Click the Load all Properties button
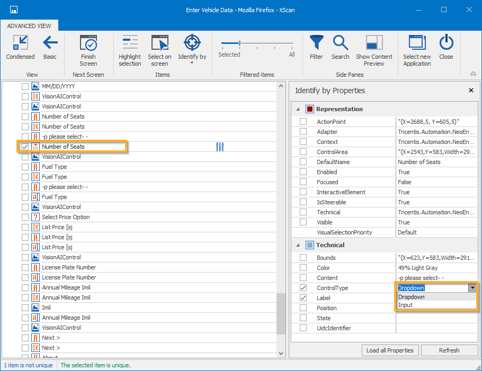 390,350
